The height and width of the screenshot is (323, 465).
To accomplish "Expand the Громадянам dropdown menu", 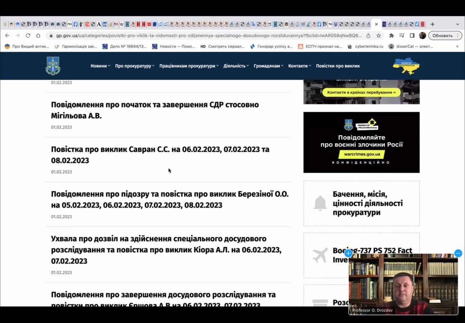I will tap(268, 66).
